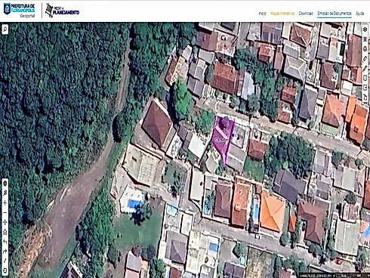The height and width of the screenshot is (278, 370).
Task: Click the Rede de Planejamento logo
Action: click(62, 11)
